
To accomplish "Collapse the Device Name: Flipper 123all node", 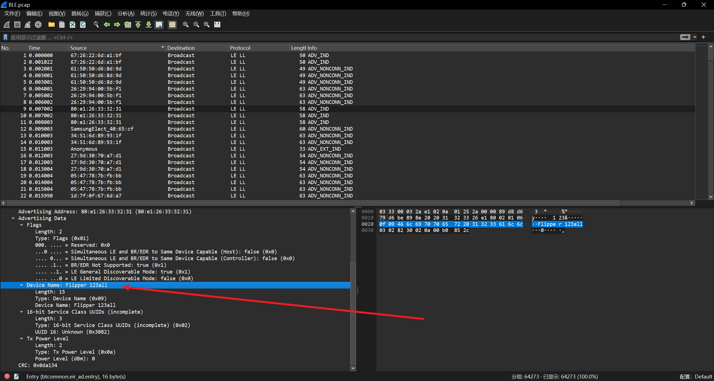I will click(x=21, y=285).
